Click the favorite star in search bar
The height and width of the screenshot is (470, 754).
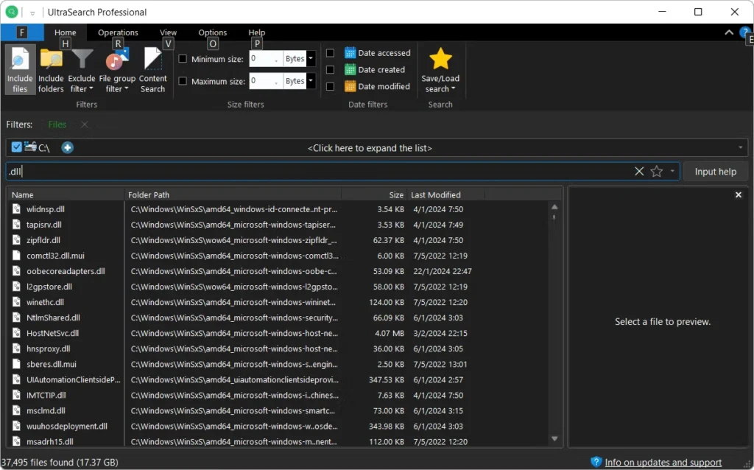coord(656,172)
